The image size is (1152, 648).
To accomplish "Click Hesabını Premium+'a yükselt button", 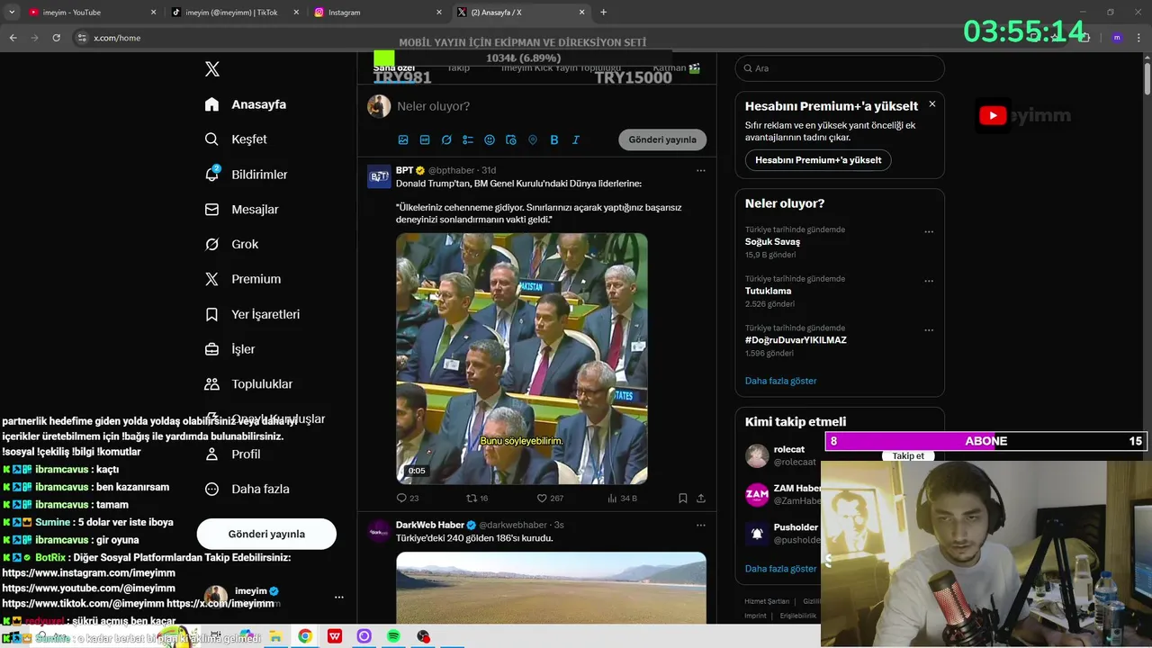I will coord(818,160).
